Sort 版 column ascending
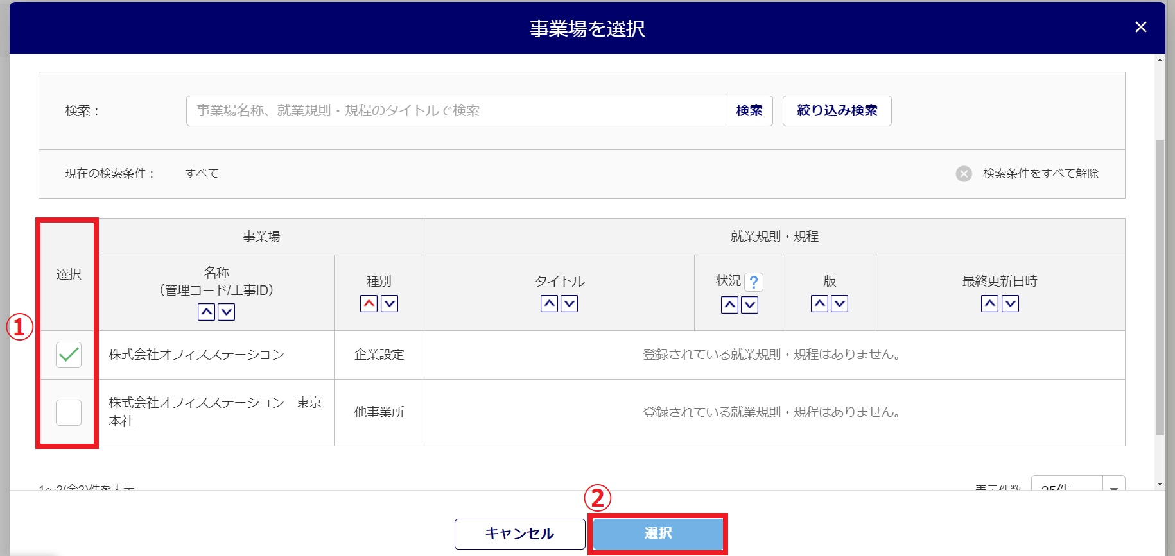1175x556 pixels. [819, 304]
